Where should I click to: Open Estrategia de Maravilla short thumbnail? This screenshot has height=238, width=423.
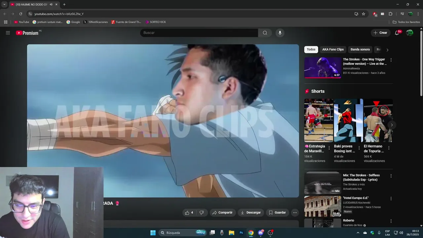[319, 120]
